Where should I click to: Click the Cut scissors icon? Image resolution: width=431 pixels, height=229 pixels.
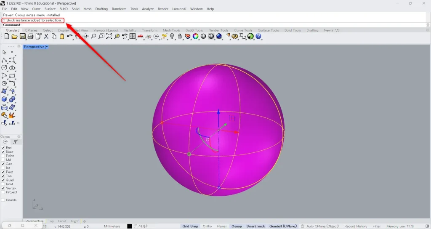pyautogui.click(x=46, y=37)
